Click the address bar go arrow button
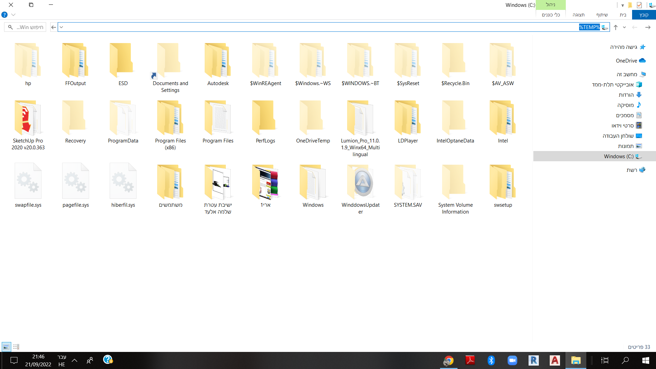 click(54, 27)
